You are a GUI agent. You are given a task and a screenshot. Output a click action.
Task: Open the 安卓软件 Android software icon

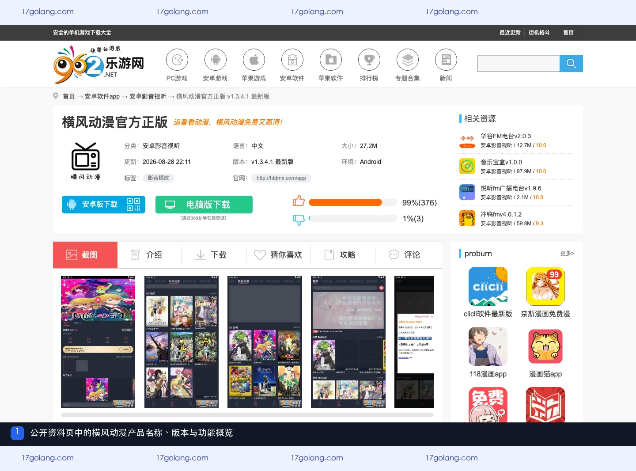pyautogui.click(x=292, y=60)
